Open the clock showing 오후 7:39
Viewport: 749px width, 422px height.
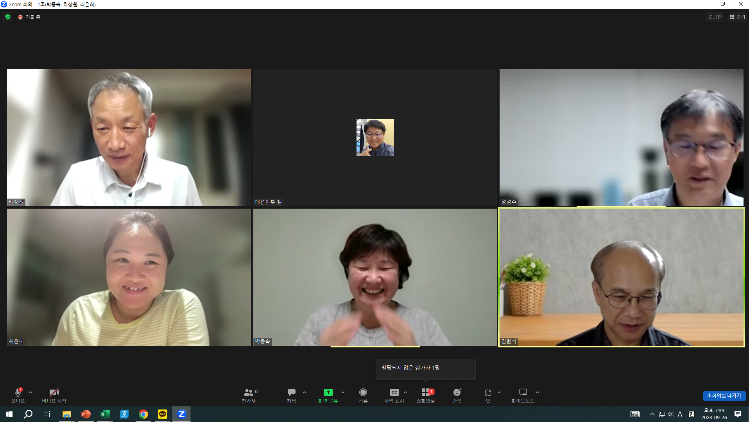pyautogui.click(x=714, y=414)
